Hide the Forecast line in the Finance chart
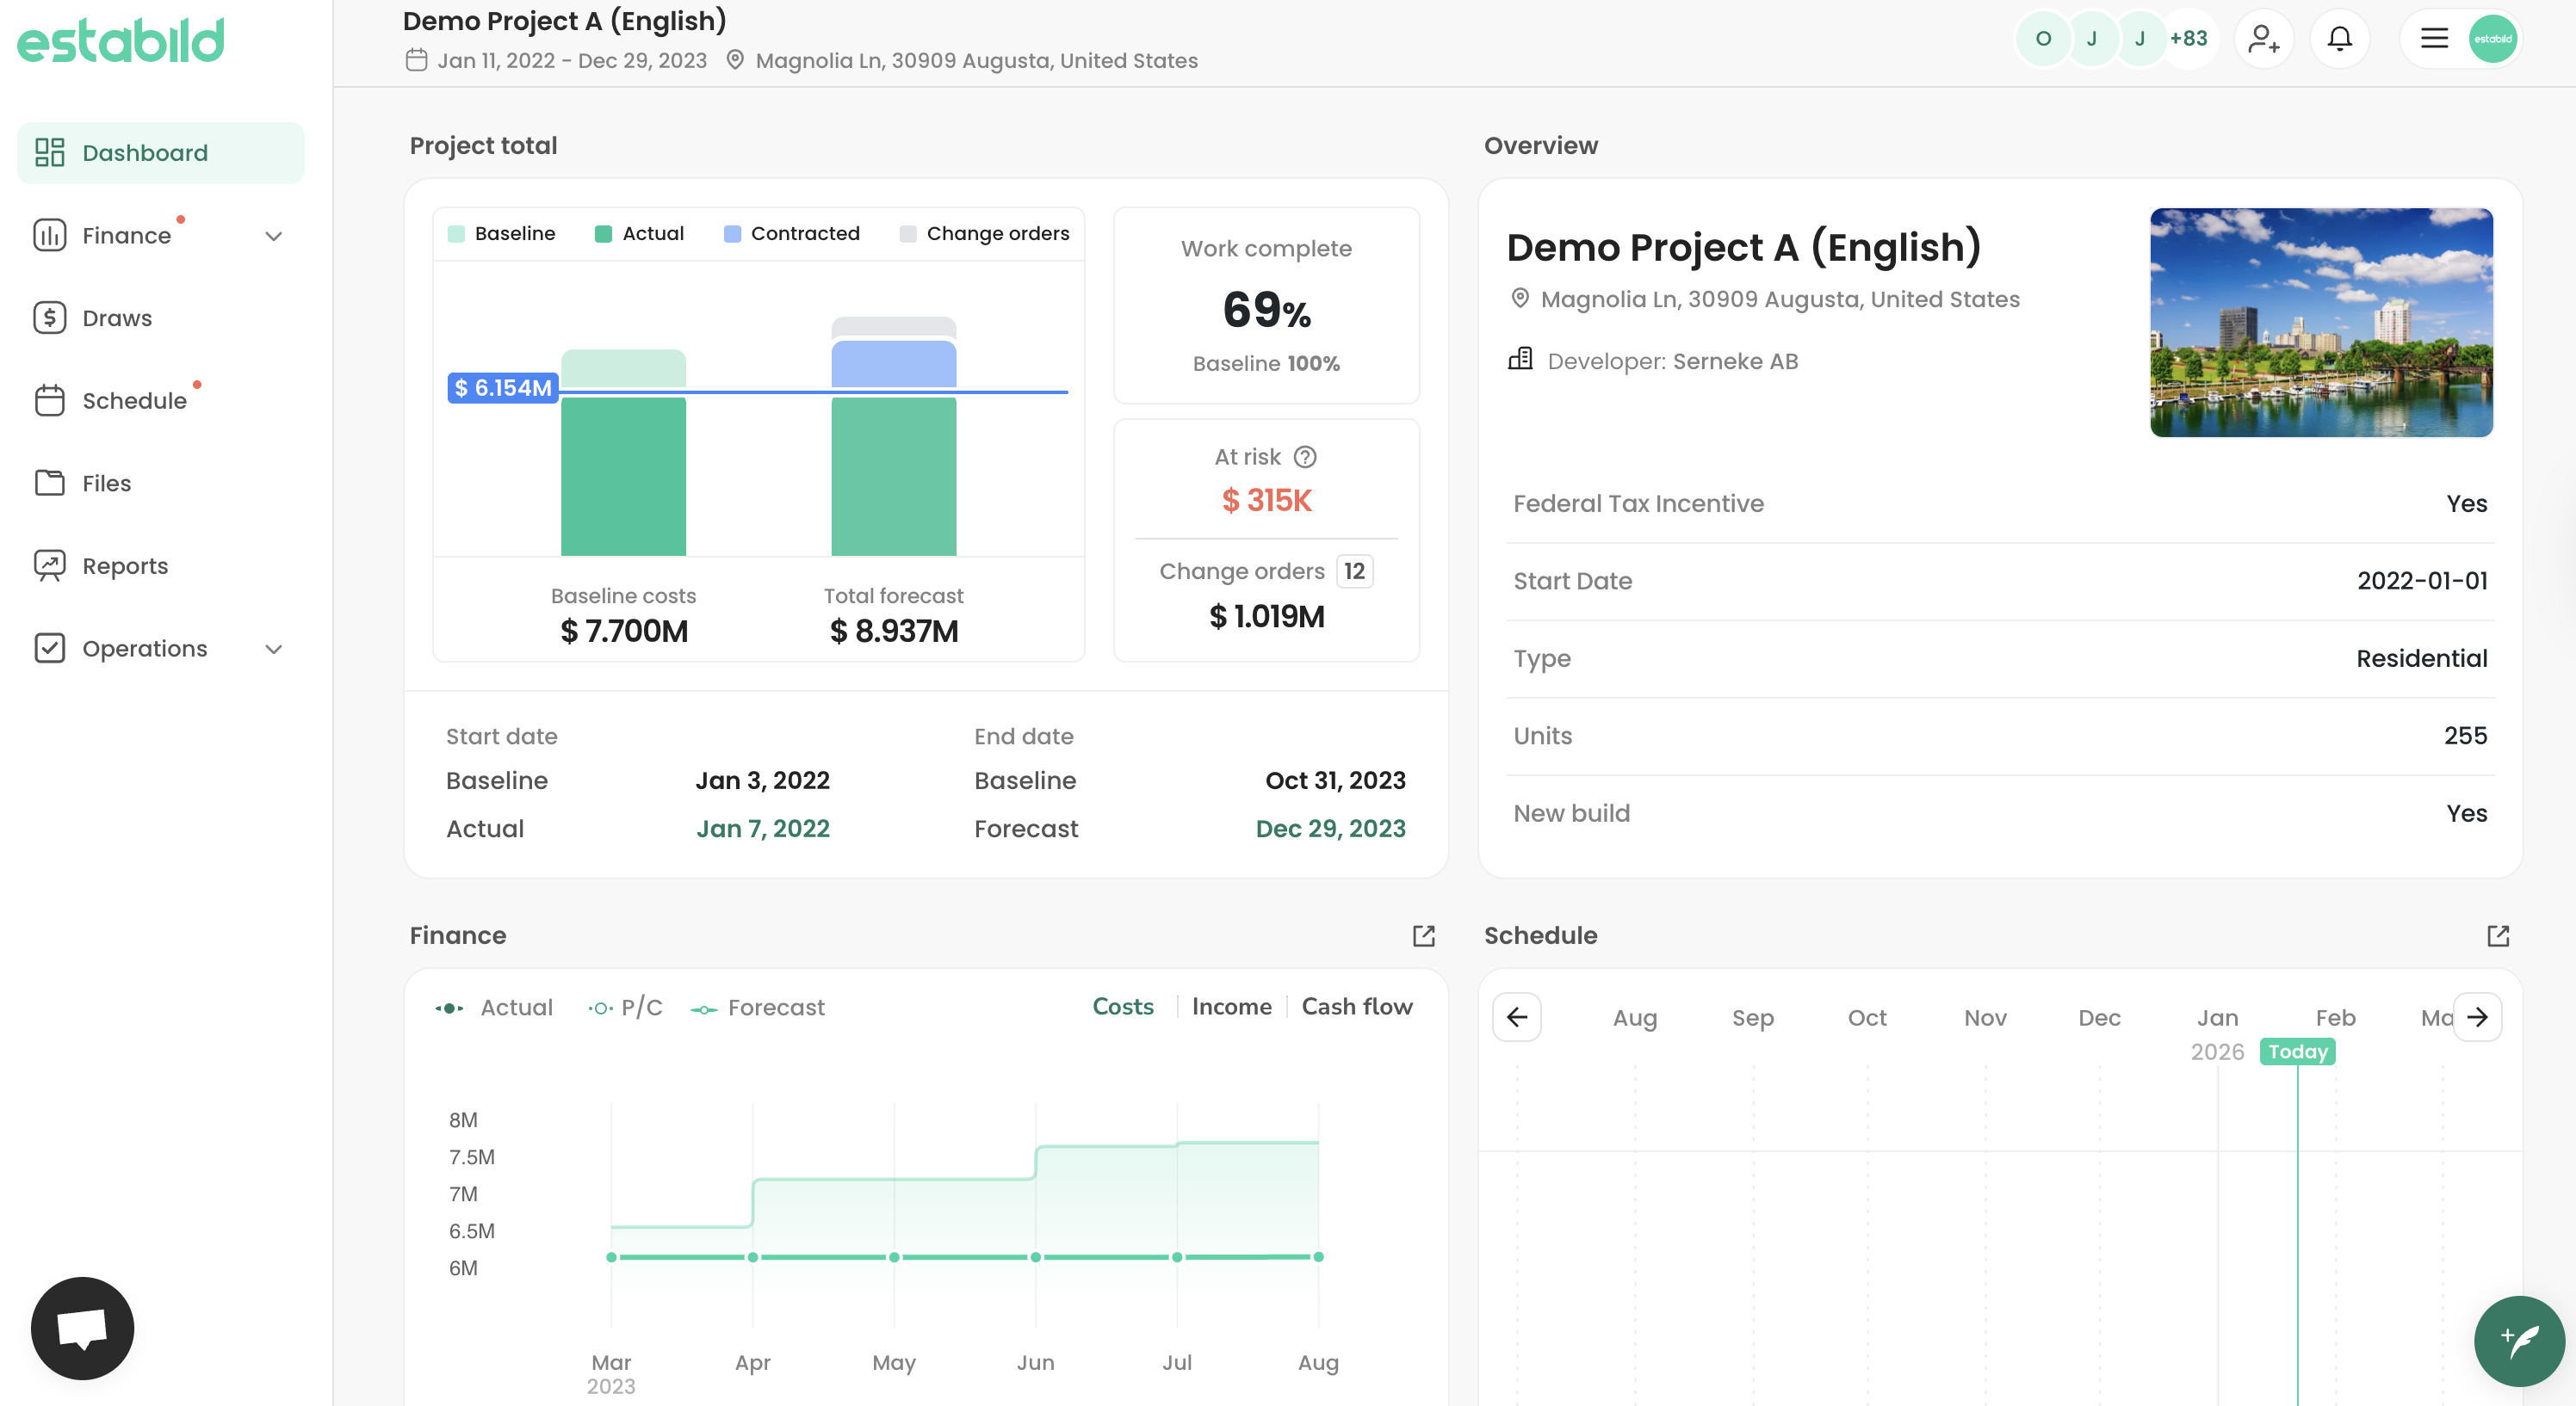 (x=758, y=1008)
